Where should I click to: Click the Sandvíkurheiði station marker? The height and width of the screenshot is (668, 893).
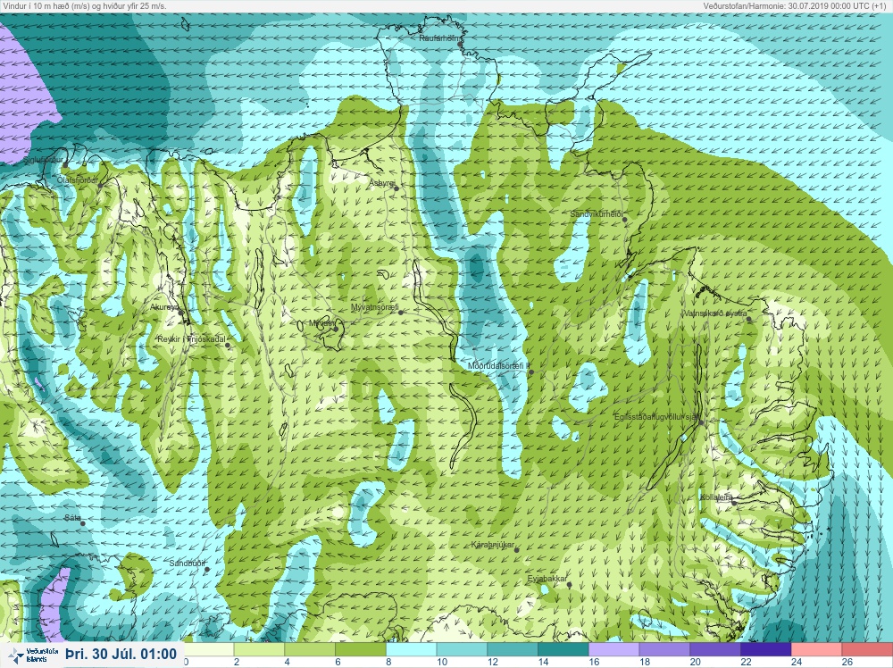click(624, 219)
